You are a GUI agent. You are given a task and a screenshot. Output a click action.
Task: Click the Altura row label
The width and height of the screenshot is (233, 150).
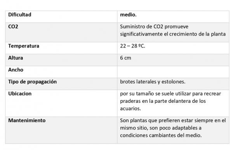coord(16,58)
